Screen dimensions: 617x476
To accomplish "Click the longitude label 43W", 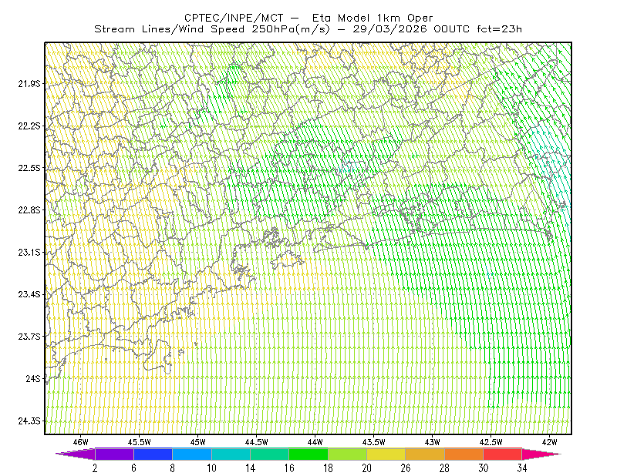I will [x=433, y=442].
